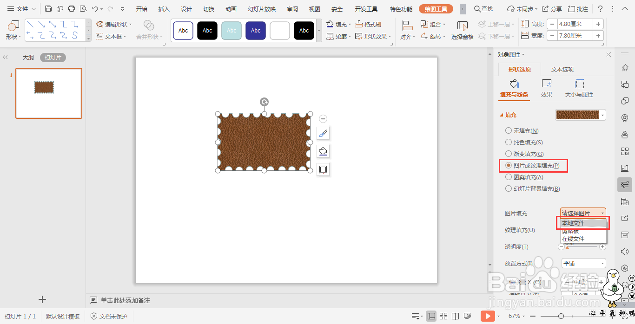This screenshot has height=324, width=635.
Task: Collapse the ribbon with the up chevron
Action: pos(625,9)
